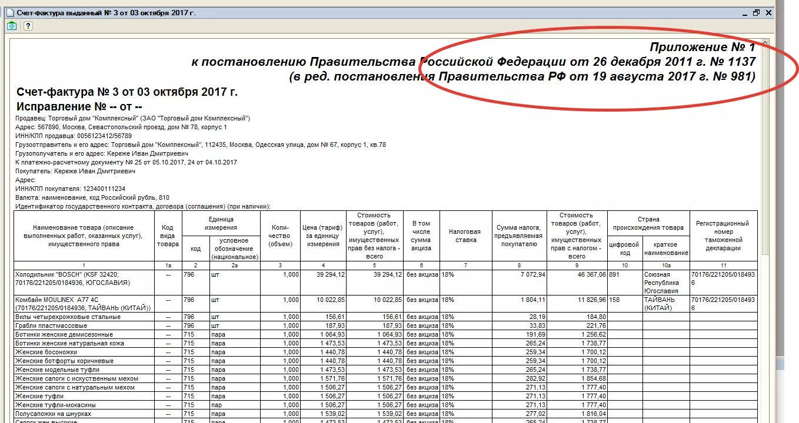Screen dimensions: 799x423
Task: Click the 'Идентификатор государственного контракта' line
Action: (143, 206)
